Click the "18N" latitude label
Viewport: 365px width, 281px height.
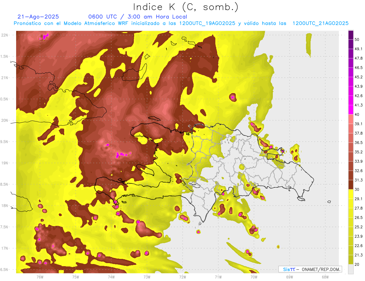pyautogui.click(x=5, y=206)
